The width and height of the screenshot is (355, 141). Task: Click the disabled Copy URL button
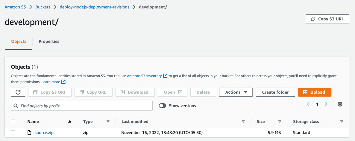tap(93, 92)
